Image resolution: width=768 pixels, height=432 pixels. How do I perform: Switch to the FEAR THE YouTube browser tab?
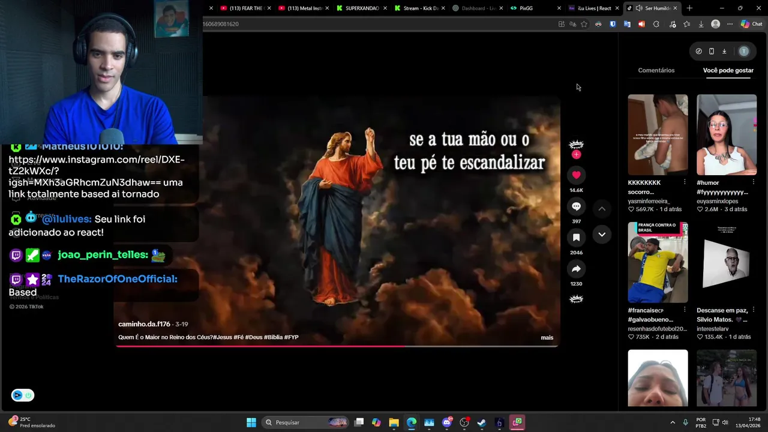tap(246, 8)
